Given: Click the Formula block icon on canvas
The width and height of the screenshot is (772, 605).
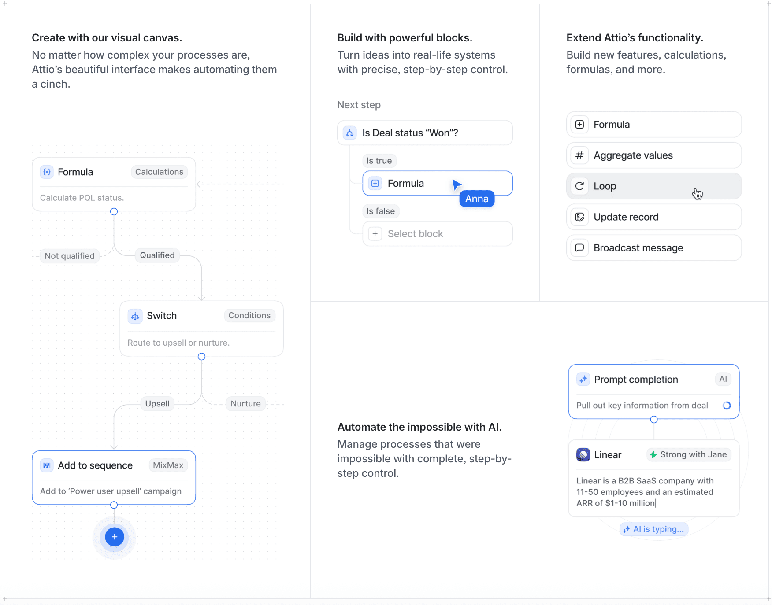Looking at the screenshot, I should click(x=47, y=172).
